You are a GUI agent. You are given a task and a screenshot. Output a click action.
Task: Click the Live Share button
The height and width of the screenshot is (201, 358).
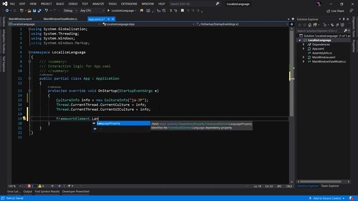pyautogui.click(x=335, y=11)
